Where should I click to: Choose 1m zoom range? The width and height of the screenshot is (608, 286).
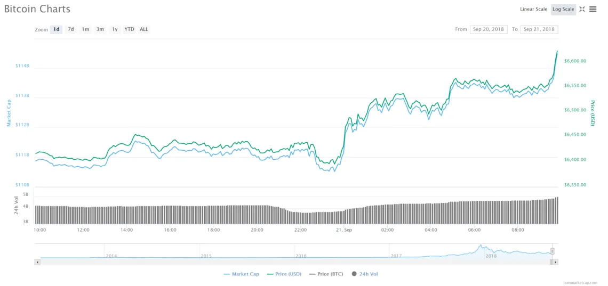tap(85, 29)
